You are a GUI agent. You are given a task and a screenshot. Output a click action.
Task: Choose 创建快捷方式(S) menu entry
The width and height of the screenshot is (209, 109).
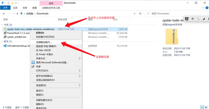coord(56,100)
